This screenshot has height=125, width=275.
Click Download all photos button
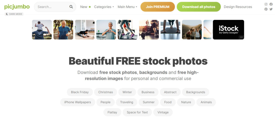[x=199, y=7]
